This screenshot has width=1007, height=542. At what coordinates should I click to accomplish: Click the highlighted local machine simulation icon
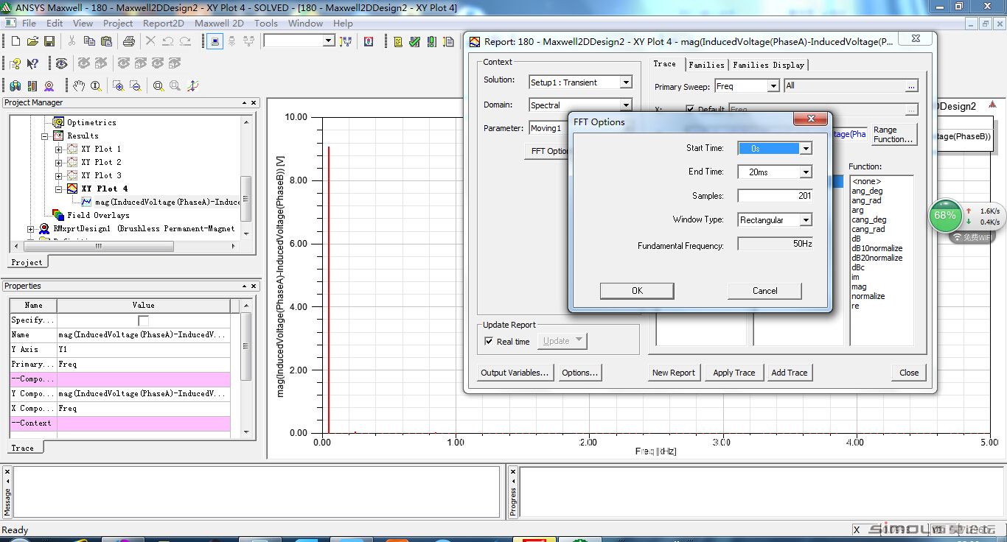click(215, 41)
